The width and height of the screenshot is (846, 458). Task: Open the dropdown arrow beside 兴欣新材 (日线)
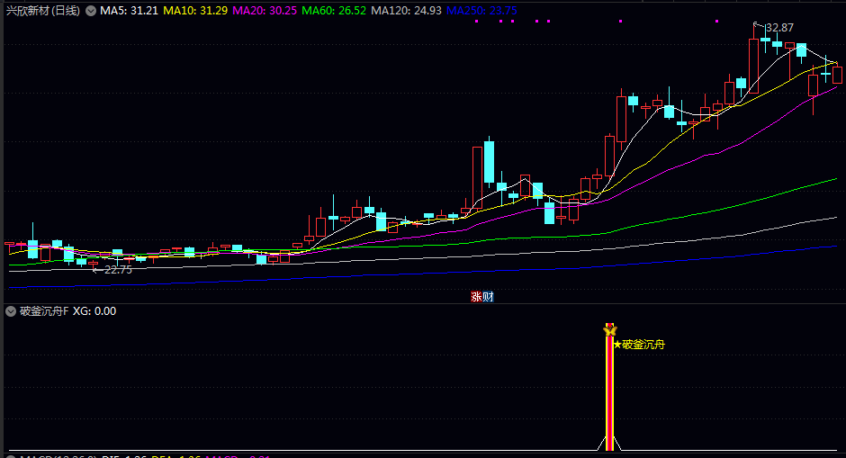pos(91,11)
